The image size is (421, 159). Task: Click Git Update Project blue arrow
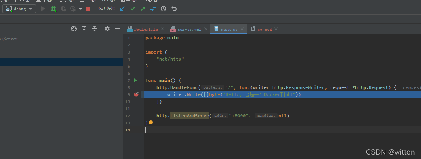click(x=122, y=9)
